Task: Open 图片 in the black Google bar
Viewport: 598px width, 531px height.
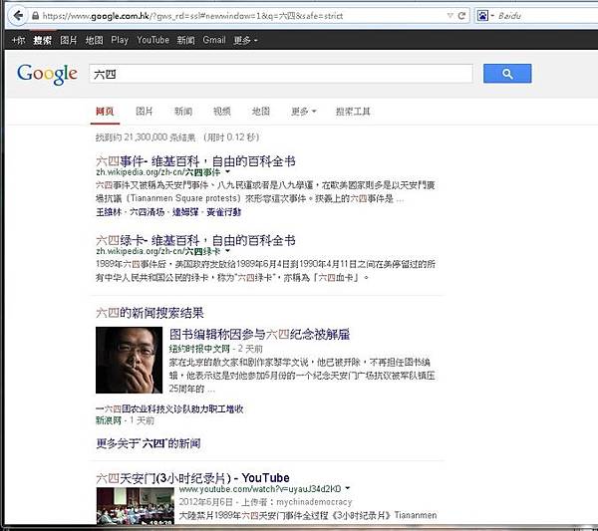Action: tap(69, 40)
